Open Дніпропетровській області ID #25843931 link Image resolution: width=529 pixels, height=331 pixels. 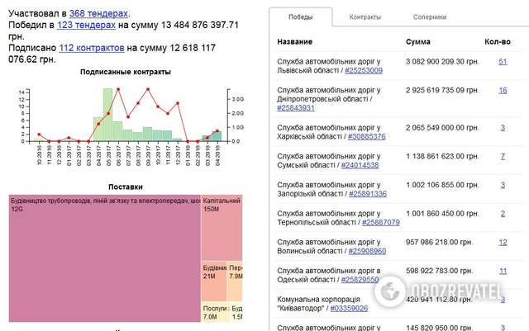(296, 108)
